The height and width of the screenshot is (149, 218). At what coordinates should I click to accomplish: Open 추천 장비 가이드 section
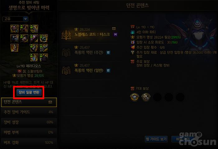pos(29,112)
